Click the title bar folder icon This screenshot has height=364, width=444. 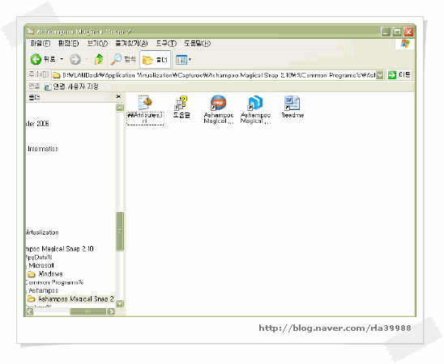tap(31, 31)
